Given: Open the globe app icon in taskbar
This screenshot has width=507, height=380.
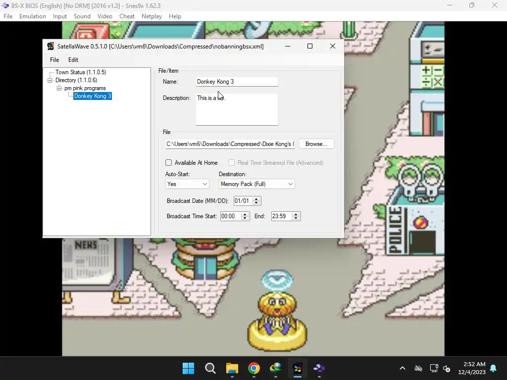Looking at the screenshot, I should 275,368.
